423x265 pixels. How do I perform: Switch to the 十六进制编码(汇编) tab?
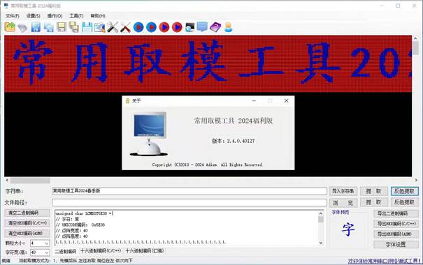[x=144, y=251]
